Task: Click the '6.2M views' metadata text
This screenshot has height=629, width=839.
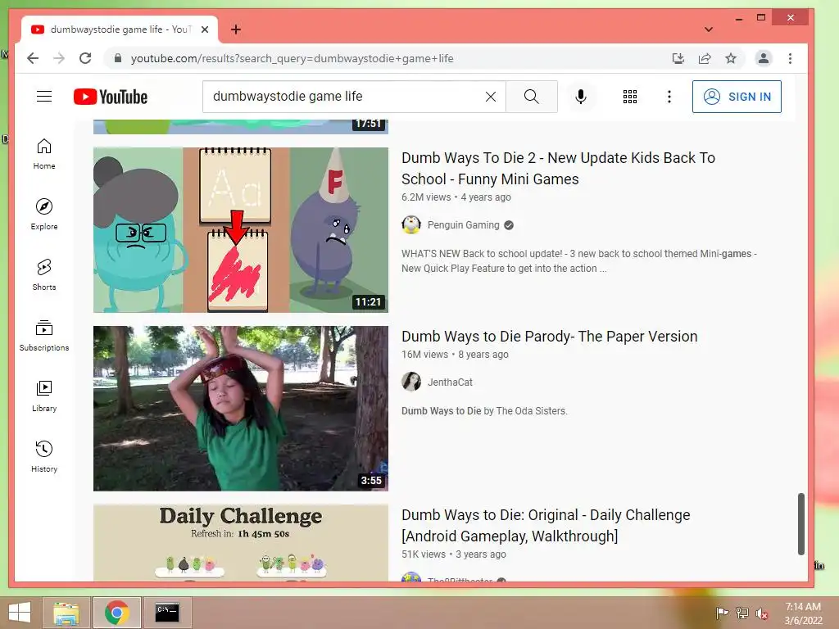Action: pyautogui.click(x=426, y=197)
